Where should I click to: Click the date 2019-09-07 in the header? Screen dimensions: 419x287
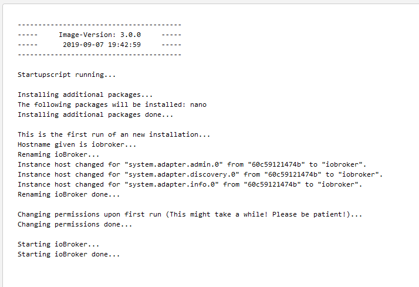pyautogui.click(x=83, y=45)
